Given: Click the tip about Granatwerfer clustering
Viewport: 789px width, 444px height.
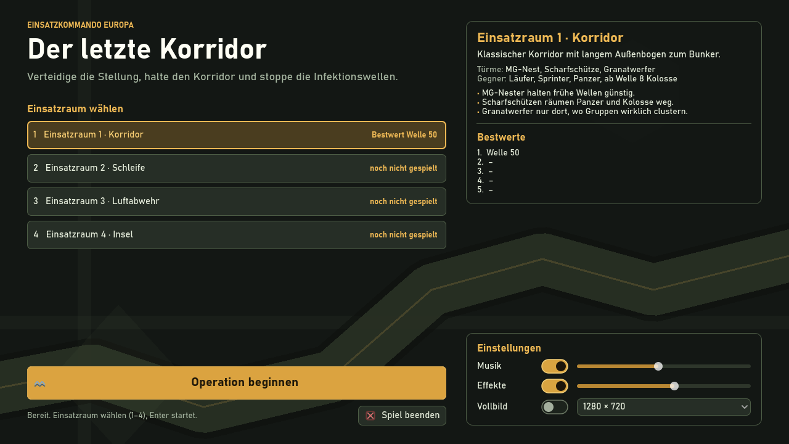Looking at the screenshot, I should click(583, 112).
